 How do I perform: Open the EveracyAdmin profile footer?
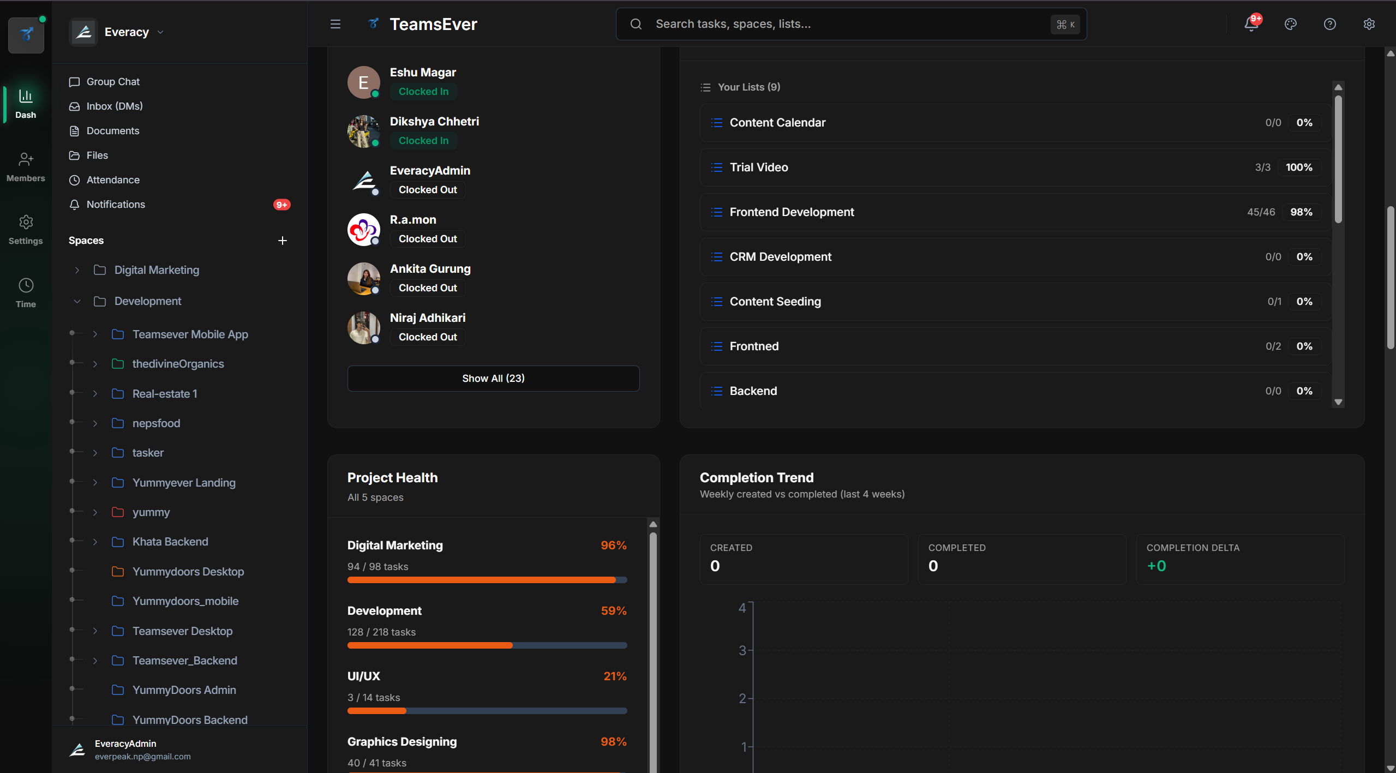pos(179,750)
